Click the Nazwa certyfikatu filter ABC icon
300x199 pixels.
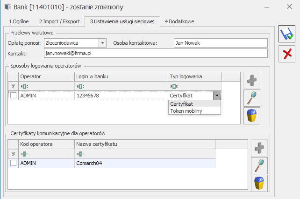click(80, 154)
